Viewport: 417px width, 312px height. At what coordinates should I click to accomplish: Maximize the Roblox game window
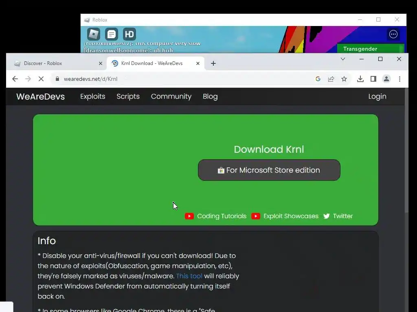pyautogui.click(x=378, y=19)
